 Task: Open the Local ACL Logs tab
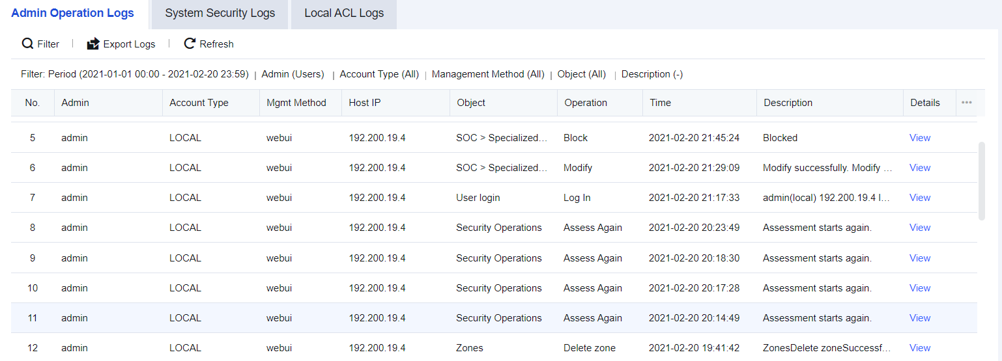pyautogui.click(x=343, y=13)
